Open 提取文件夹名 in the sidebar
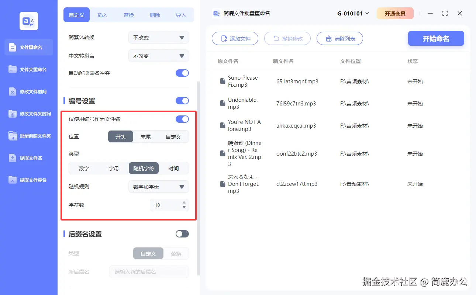476x295 pixels. click(29, 180)
